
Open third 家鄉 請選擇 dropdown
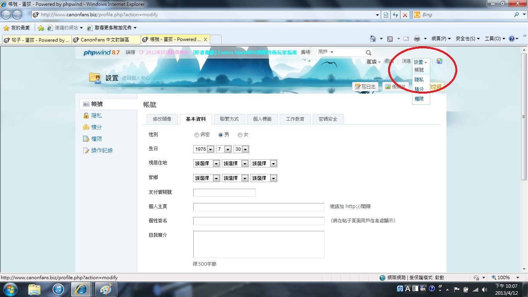264,178
